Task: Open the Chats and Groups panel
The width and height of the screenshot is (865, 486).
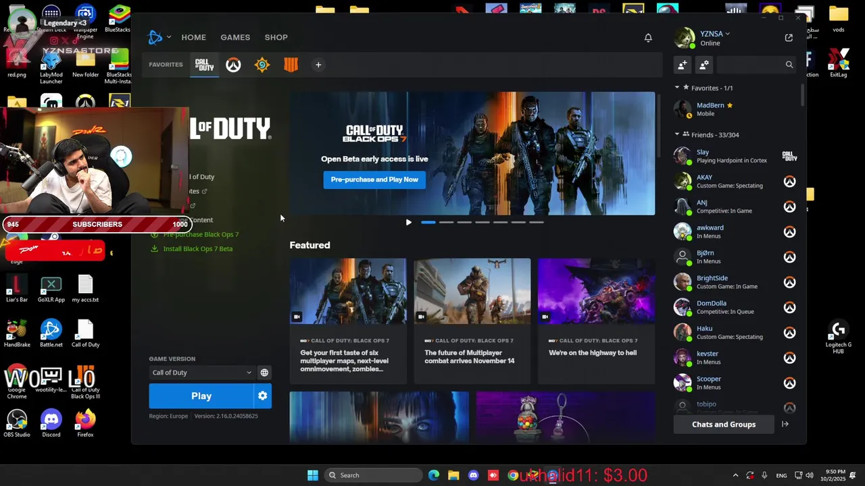Action: click(x=724, y=425)
